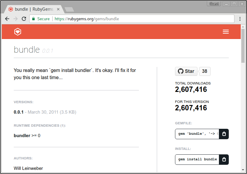The width and height of the screenshot is (247, 174).
Task: Click the Gemfile code text field
Action: [x=197, y=134]
